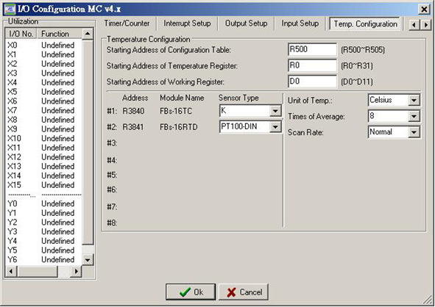Viewport: 435px width, 307px height.
Task: Click the R3841 address of module #2
Action: 133,127
